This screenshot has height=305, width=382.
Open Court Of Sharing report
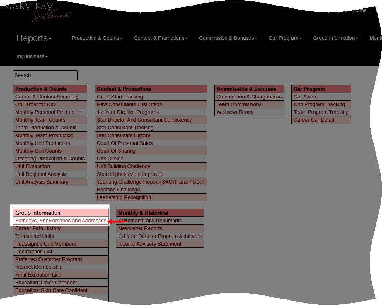click(x=151, y=151)
